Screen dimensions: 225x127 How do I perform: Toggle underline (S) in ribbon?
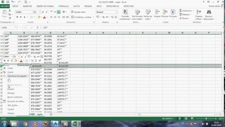click(25, 17)
